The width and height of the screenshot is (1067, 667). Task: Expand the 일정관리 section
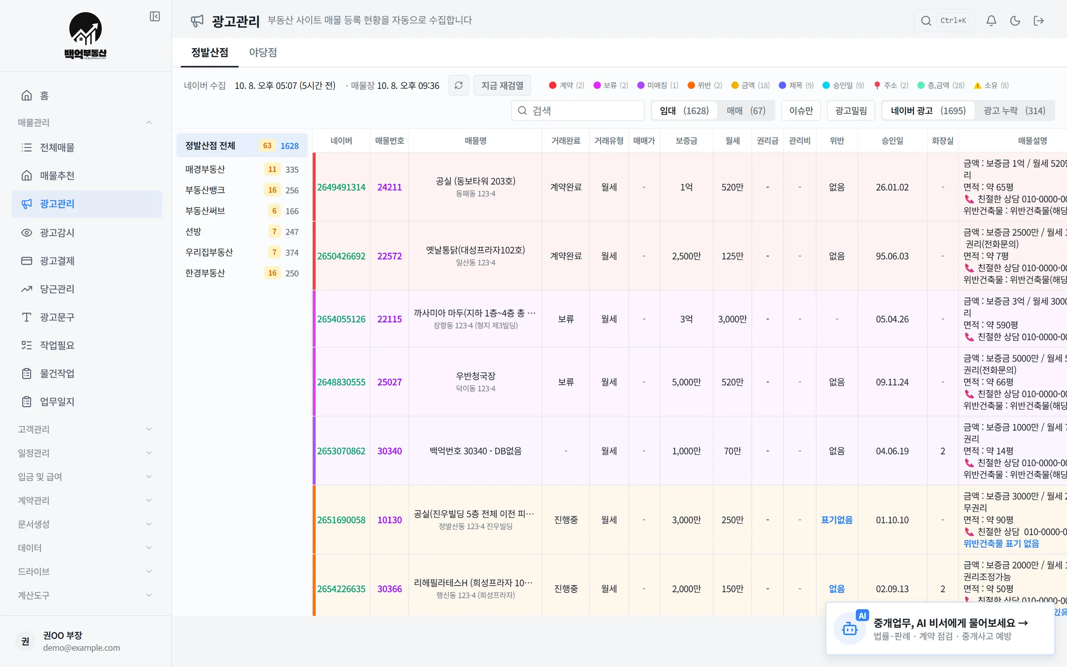85,453
